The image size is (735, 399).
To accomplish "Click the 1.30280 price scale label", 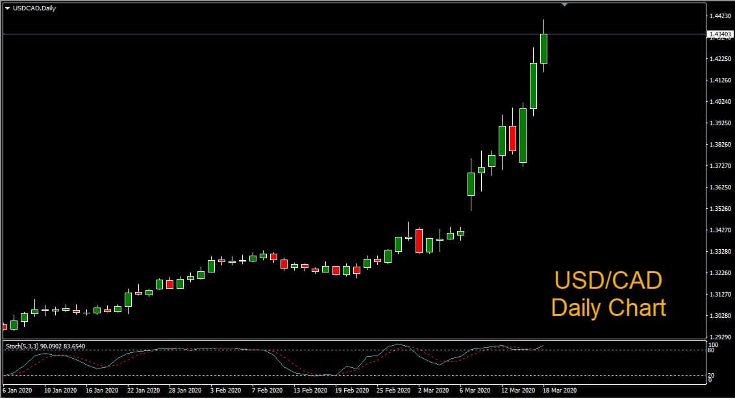I will 719,316.
